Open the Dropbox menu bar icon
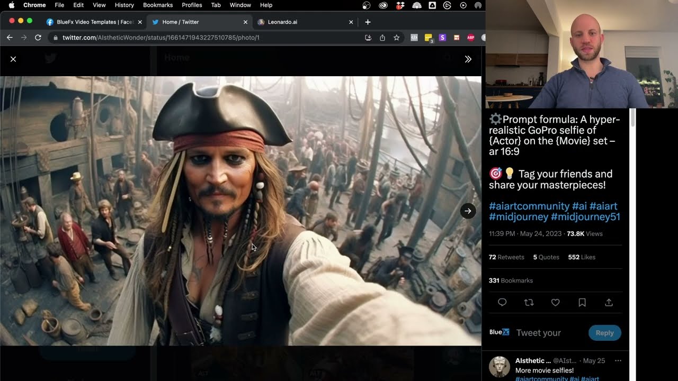Image resolution: width=678 pixels, height=381 pixels. click(x=400, y=5)
